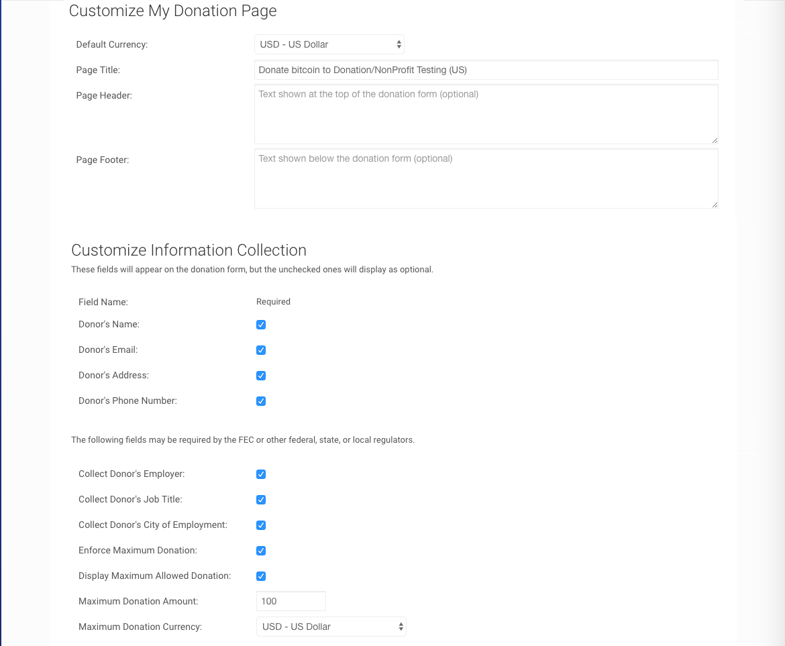Click the 'Required' column heading
Viewport: 785px width, 646px height.
[273, 302]
